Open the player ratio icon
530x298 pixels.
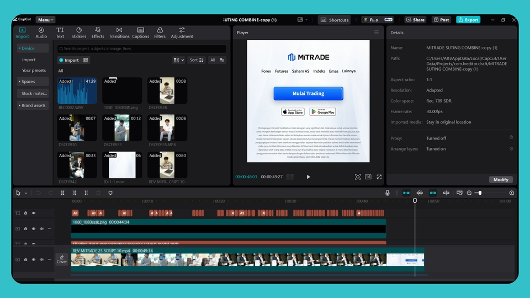(x=368, y=177)
